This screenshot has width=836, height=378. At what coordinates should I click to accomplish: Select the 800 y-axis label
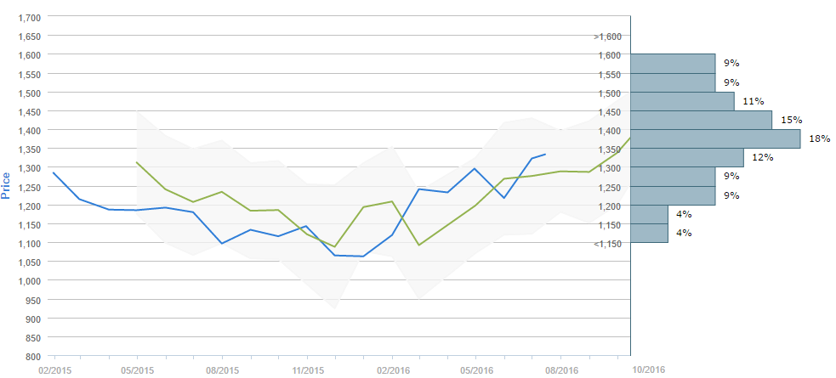[33, 356]
